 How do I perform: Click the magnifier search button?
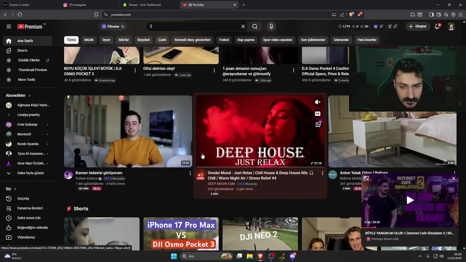click(255, 27)
